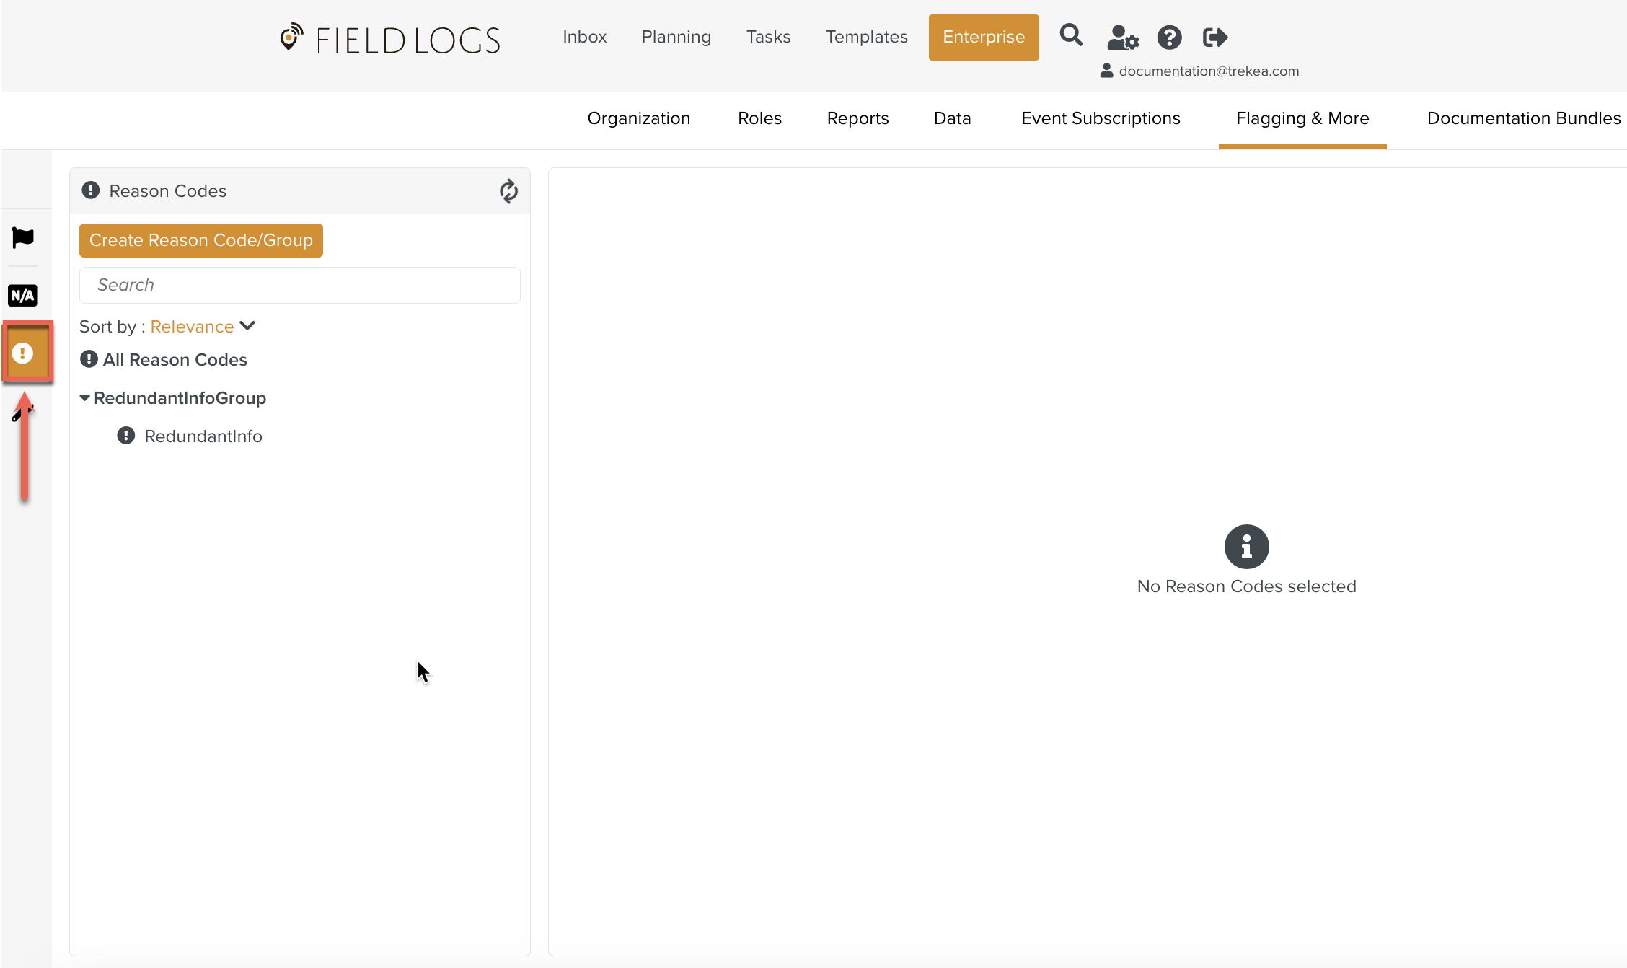Viewport: 1627px width, 968px height.
Task: Switch to the Data tab
Action: coord(952,118)
